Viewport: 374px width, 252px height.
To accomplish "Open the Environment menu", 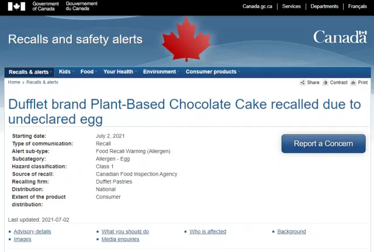I will click(160, 72).
